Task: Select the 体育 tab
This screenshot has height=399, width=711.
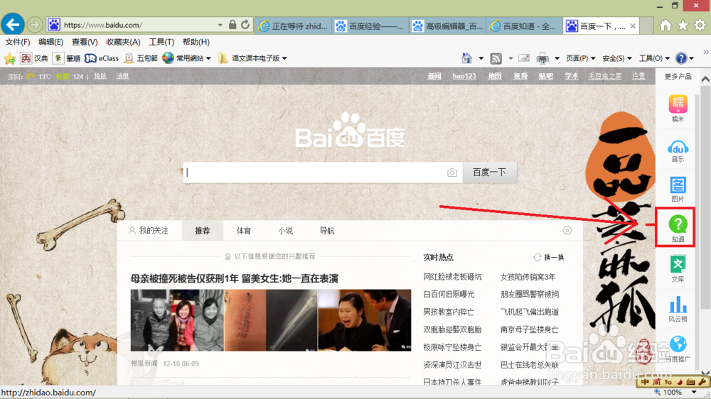Action: (243, 231)
